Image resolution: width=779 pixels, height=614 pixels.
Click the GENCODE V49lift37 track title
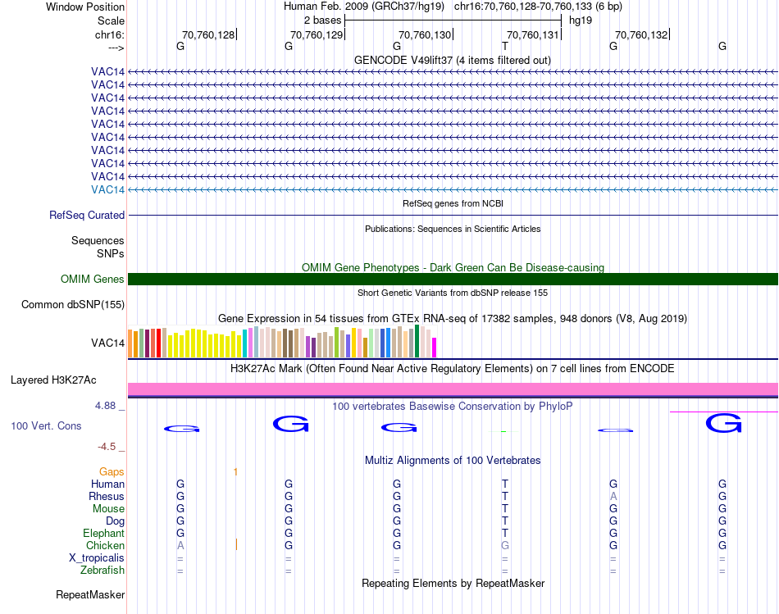(x=452, y=60)
